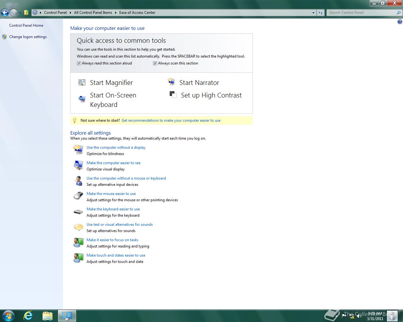Uncheck 'Always read this section aloud'

pyautogui.click(x=79, y=63)
